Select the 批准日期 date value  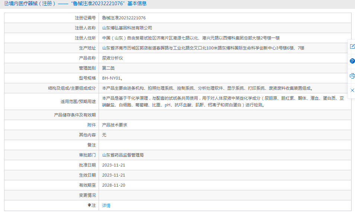tap(113, 165)
